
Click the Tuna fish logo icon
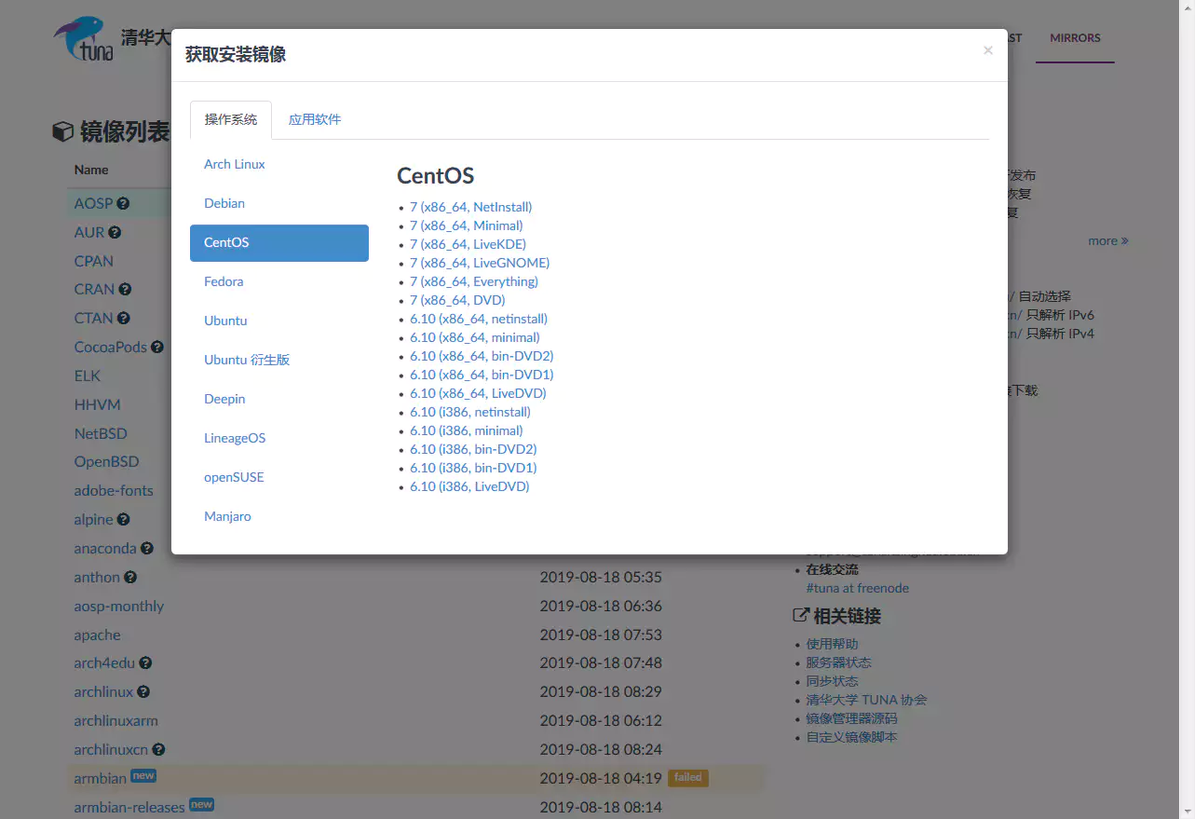click(82, 39)
